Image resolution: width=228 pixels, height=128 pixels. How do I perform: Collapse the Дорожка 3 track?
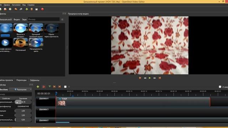37,109
